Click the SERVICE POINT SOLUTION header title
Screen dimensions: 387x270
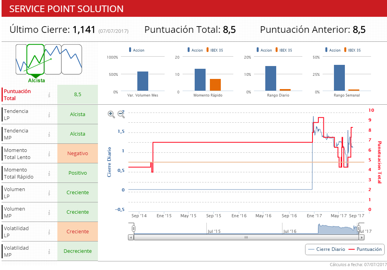point(66,9)
